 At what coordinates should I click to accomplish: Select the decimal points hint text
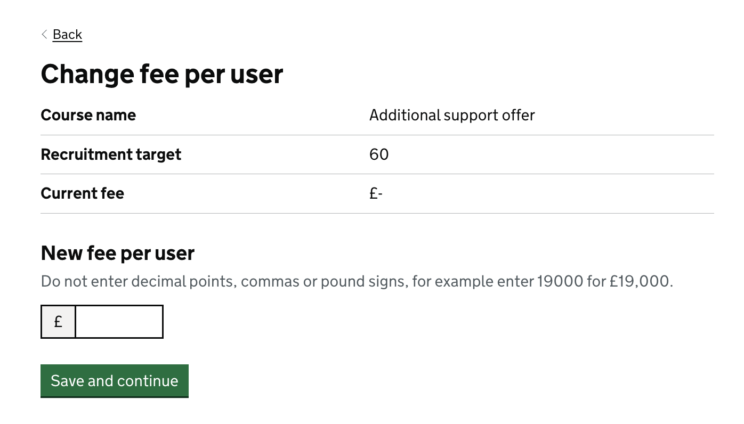[x=213, y=281]
